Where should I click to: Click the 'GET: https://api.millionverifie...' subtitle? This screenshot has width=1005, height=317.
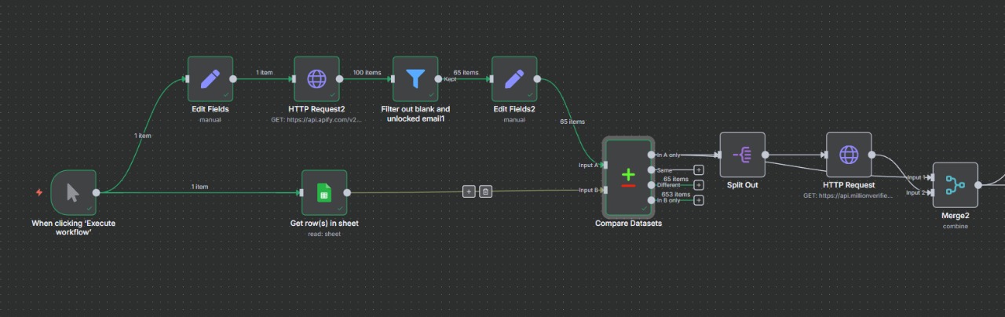tap(848, 195)
